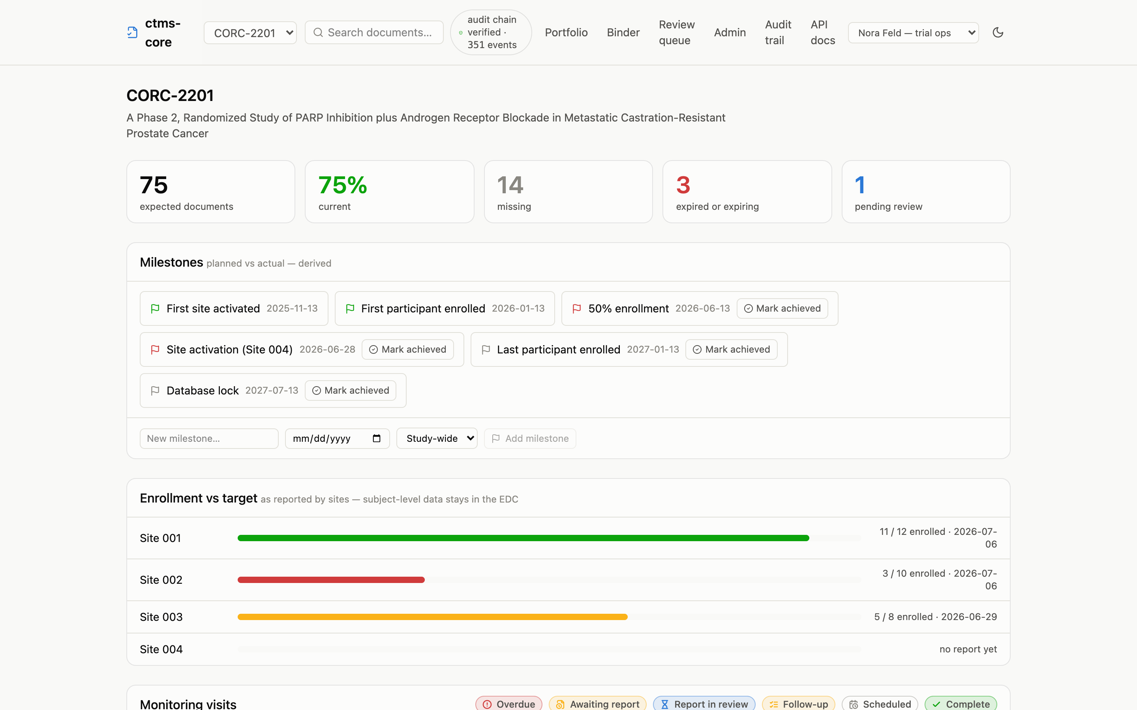Open the Review queue nav item
Image resolution: width=1137 pixels, height=710 pixels.
click(677, 32)
